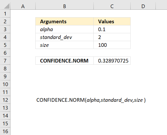Screen dimensions: 167x135
Task: Select column A header
Action: click(x=23, y=6)
